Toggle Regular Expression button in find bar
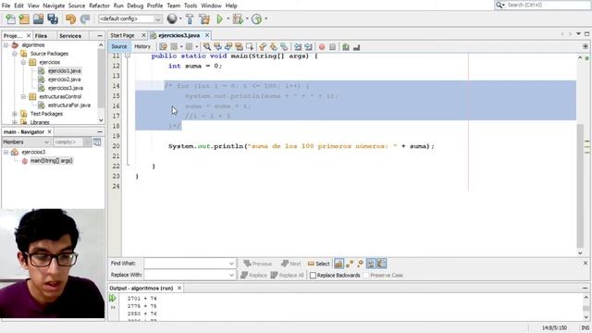 360,264
